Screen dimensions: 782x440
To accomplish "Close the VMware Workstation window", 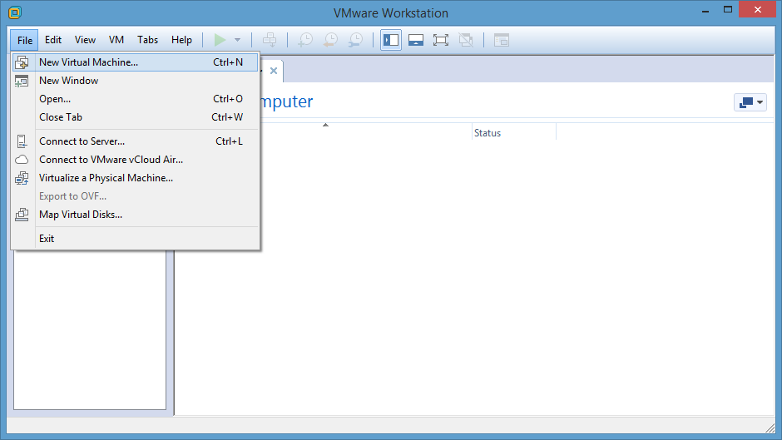I will tap(757, 10).
